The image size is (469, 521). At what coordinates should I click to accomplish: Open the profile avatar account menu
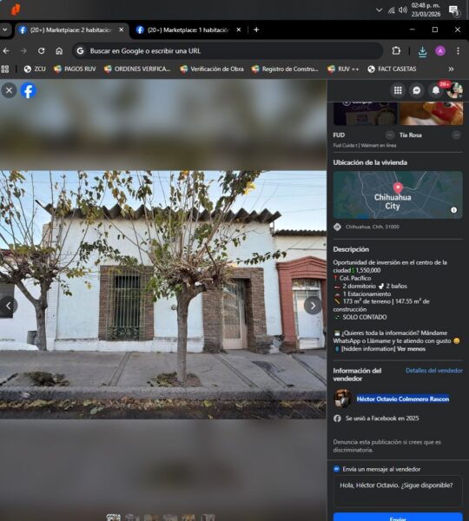point(455,90)
